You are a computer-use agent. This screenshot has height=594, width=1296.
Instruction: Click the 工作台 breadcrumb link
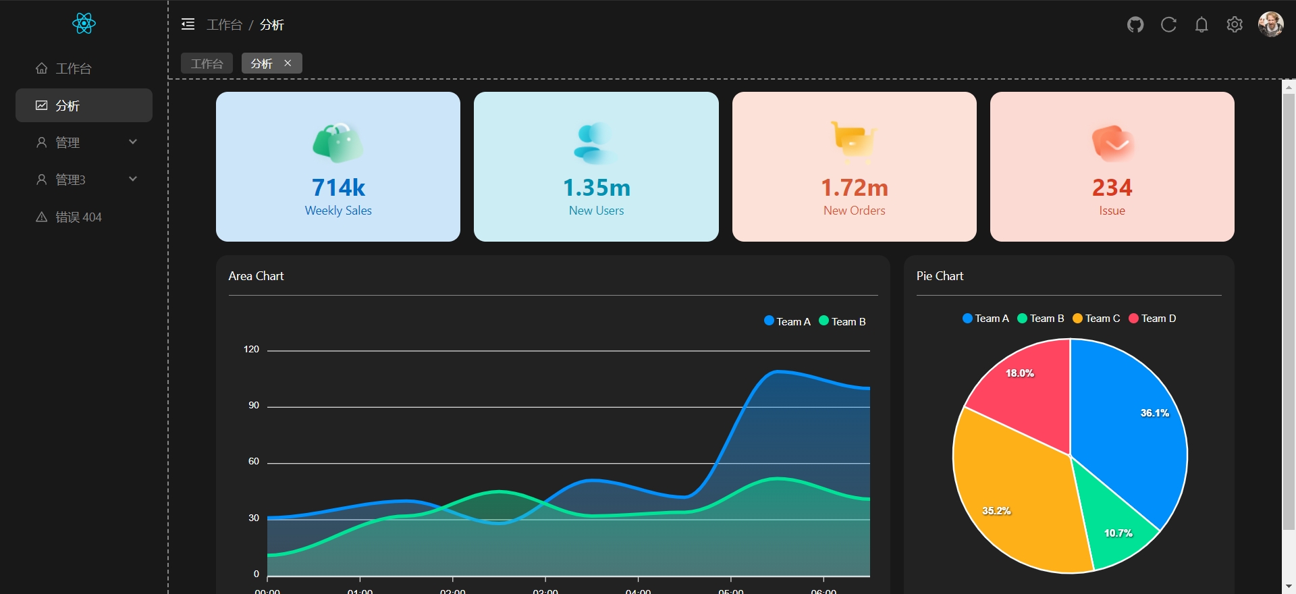pyautogui.click(x=224, y=25)
